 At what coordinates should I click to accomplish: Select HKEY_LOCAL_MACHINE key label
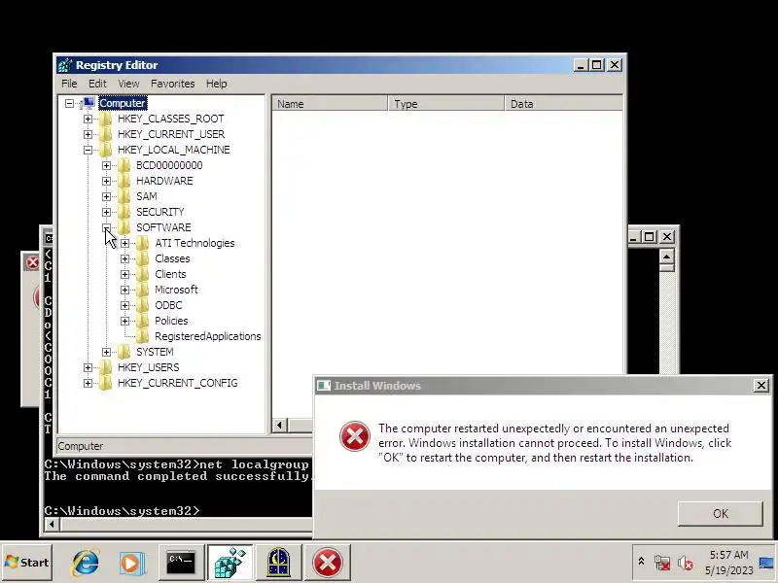tap(174, 150)
